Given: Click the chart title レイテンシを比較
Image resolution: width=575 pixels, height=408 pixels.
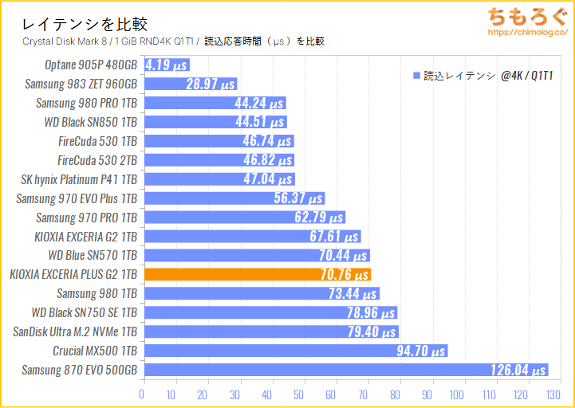Looking at the screenshot, I should [85, 25].
